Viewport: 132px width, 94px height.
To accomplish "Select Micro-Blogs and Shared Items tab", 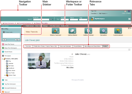I will point(93,46).
